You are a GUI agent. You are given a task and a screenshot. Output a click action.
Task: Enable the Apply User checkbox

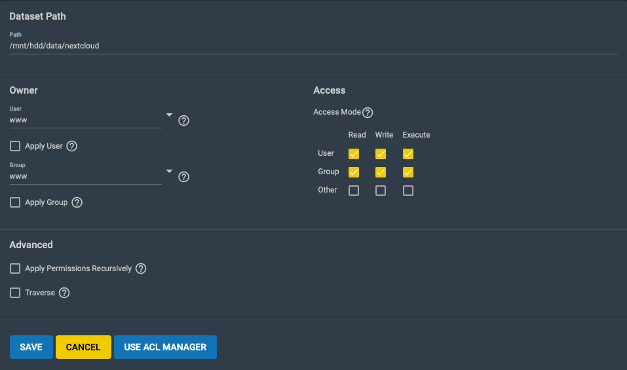(x=15, y=146)
